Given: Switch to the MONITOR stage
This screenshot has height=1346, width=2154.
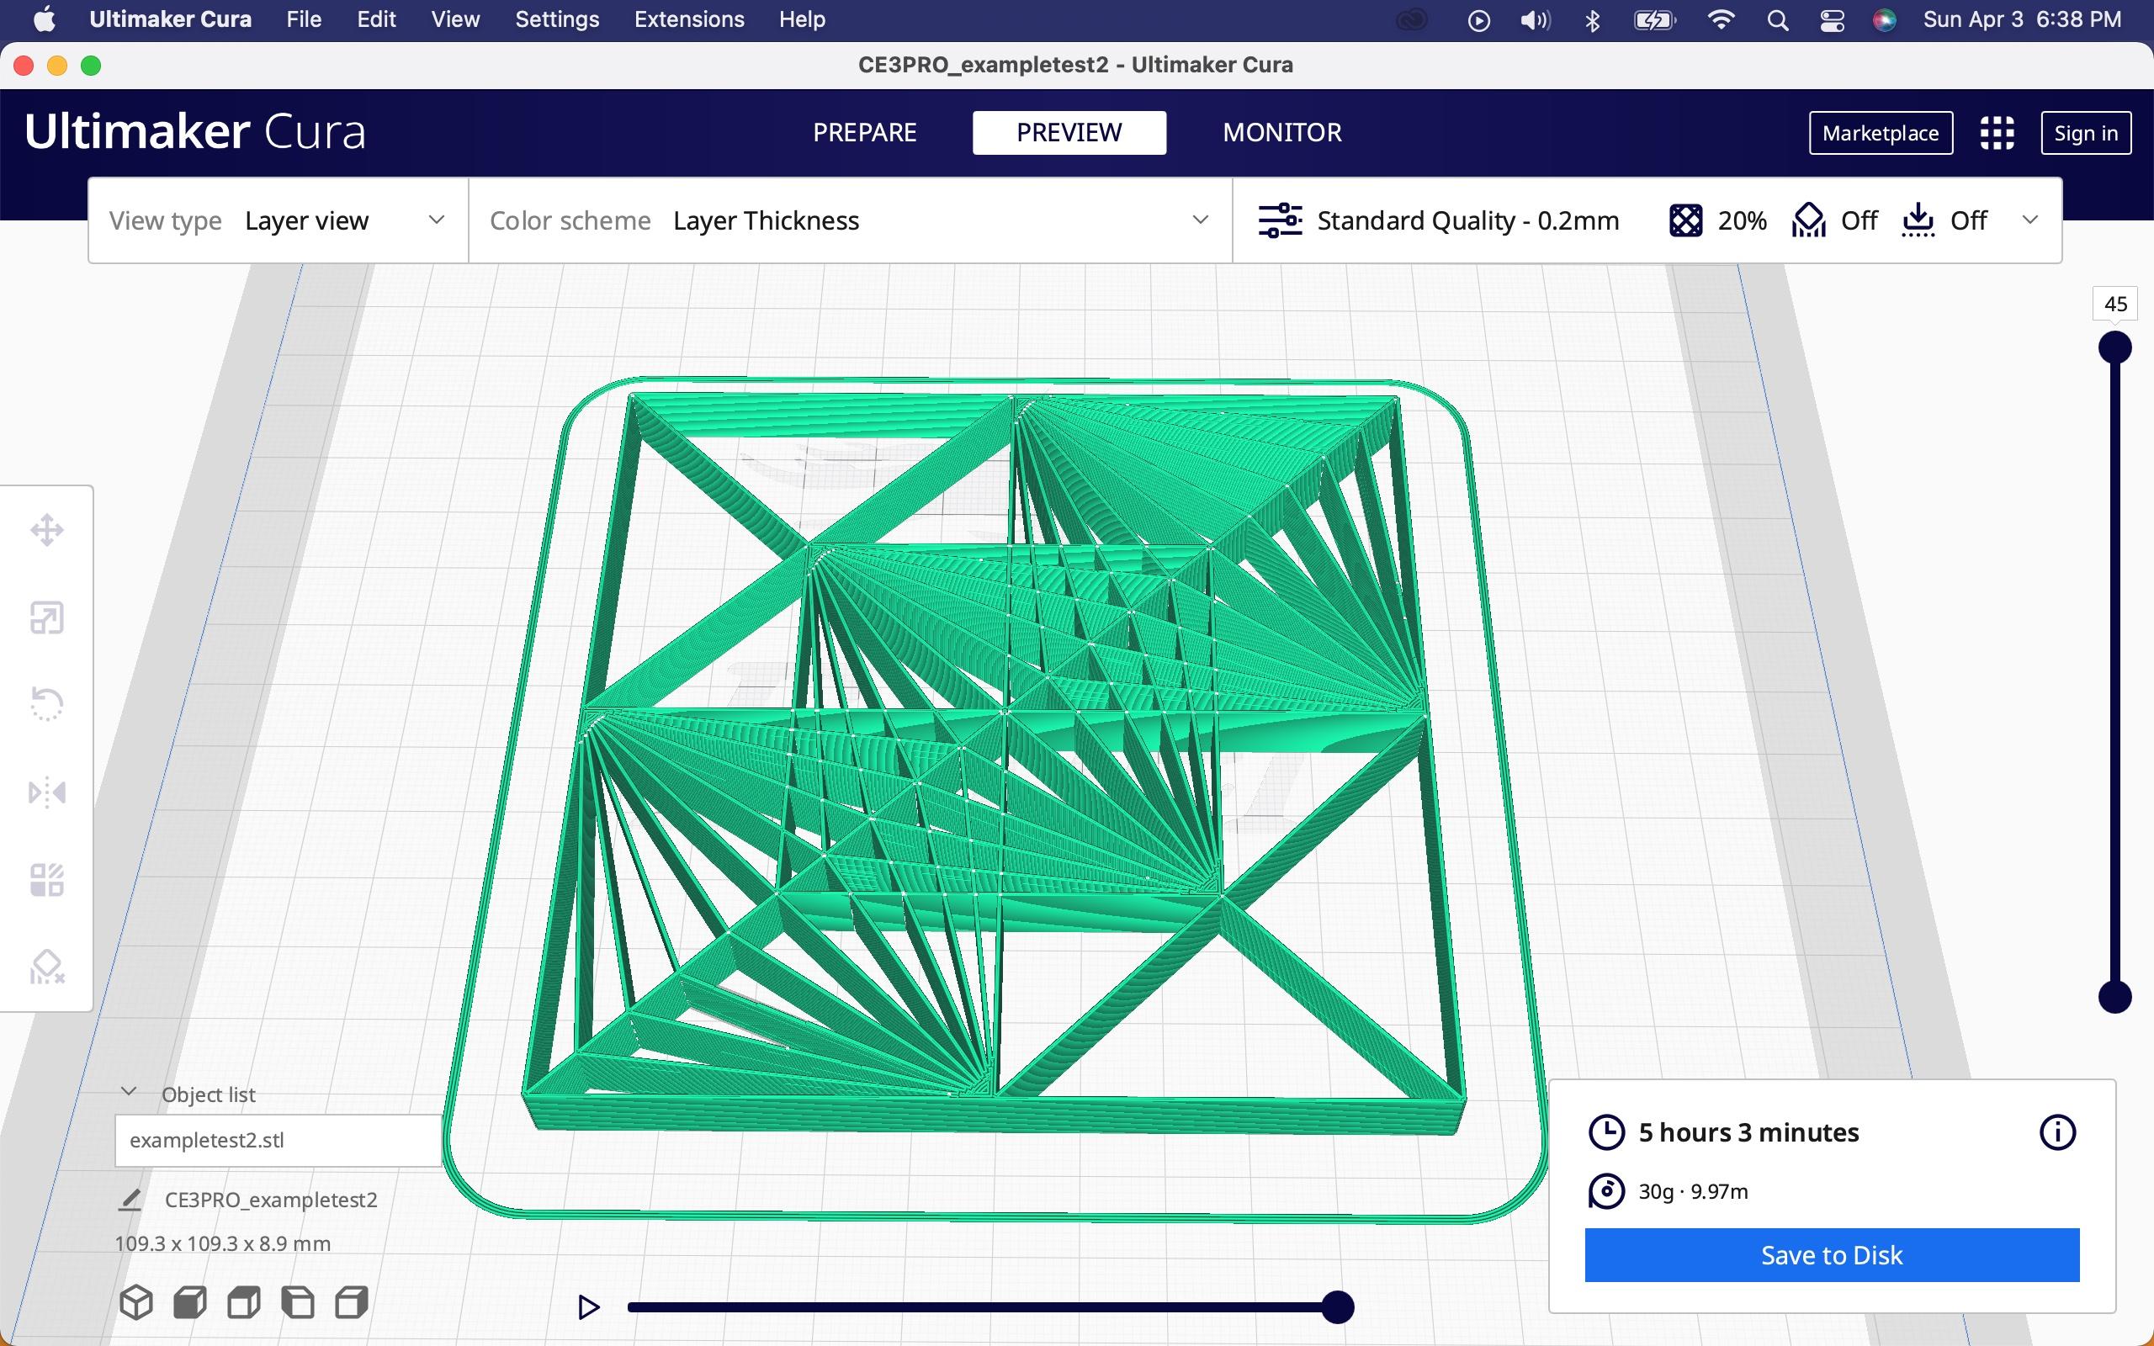Looking at the screenshot, I should coord(1281,133).
